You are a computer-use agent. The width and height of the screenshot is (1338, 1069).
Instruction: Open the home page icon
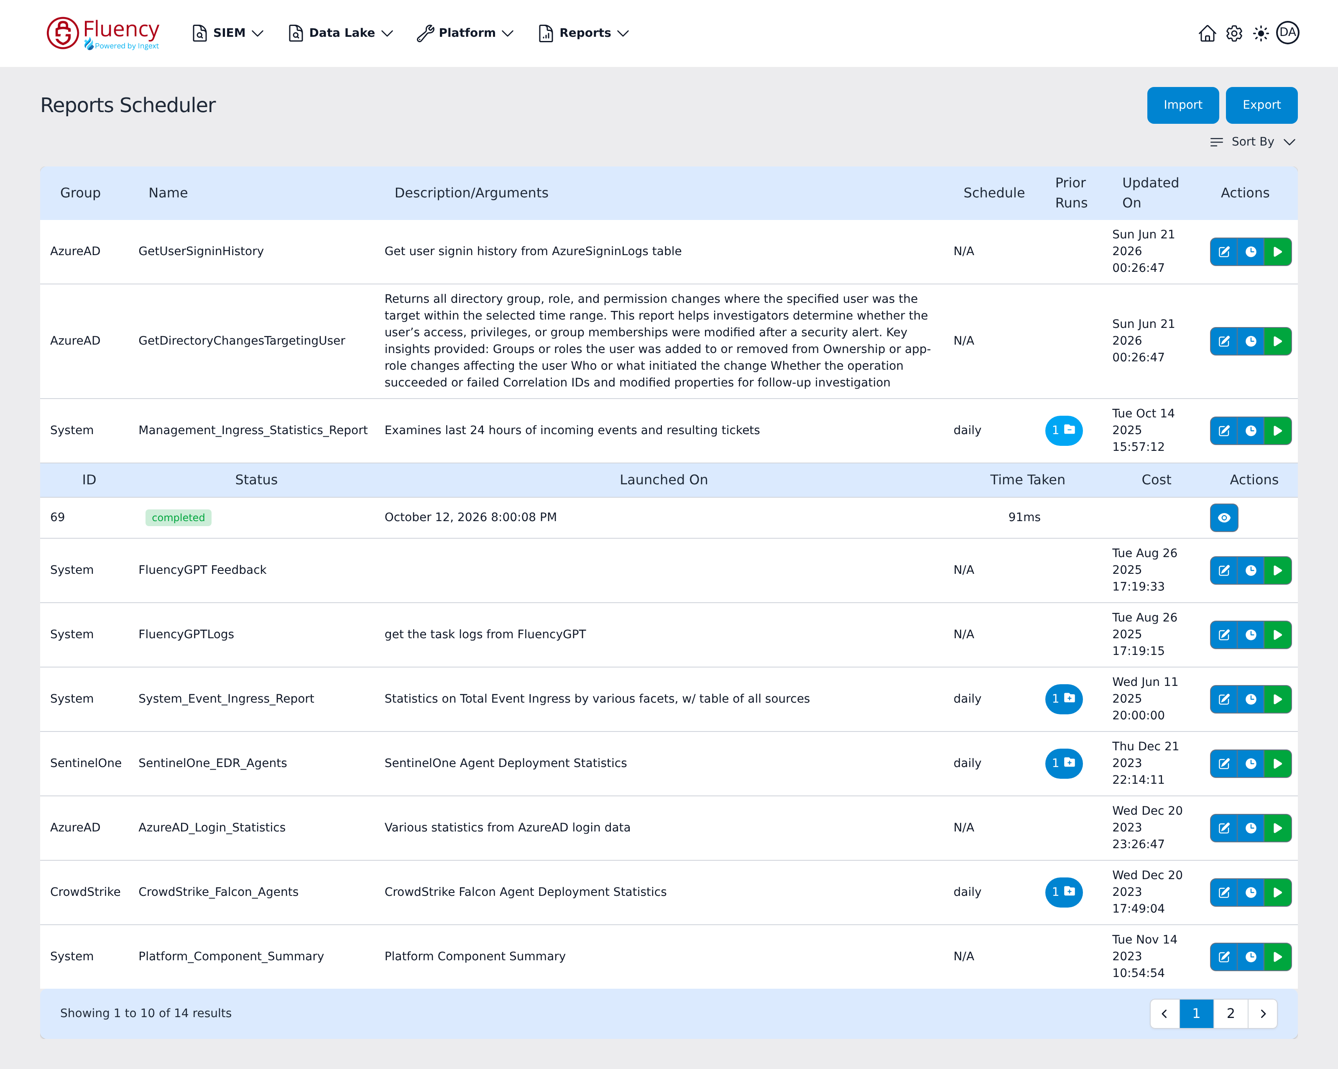pyautogui.click(x=1207, y=33)
